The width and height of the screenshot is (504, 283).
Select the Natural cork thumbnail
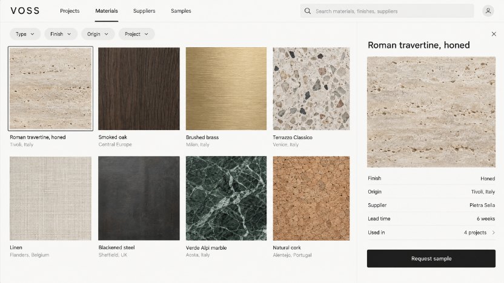[311, 198]
